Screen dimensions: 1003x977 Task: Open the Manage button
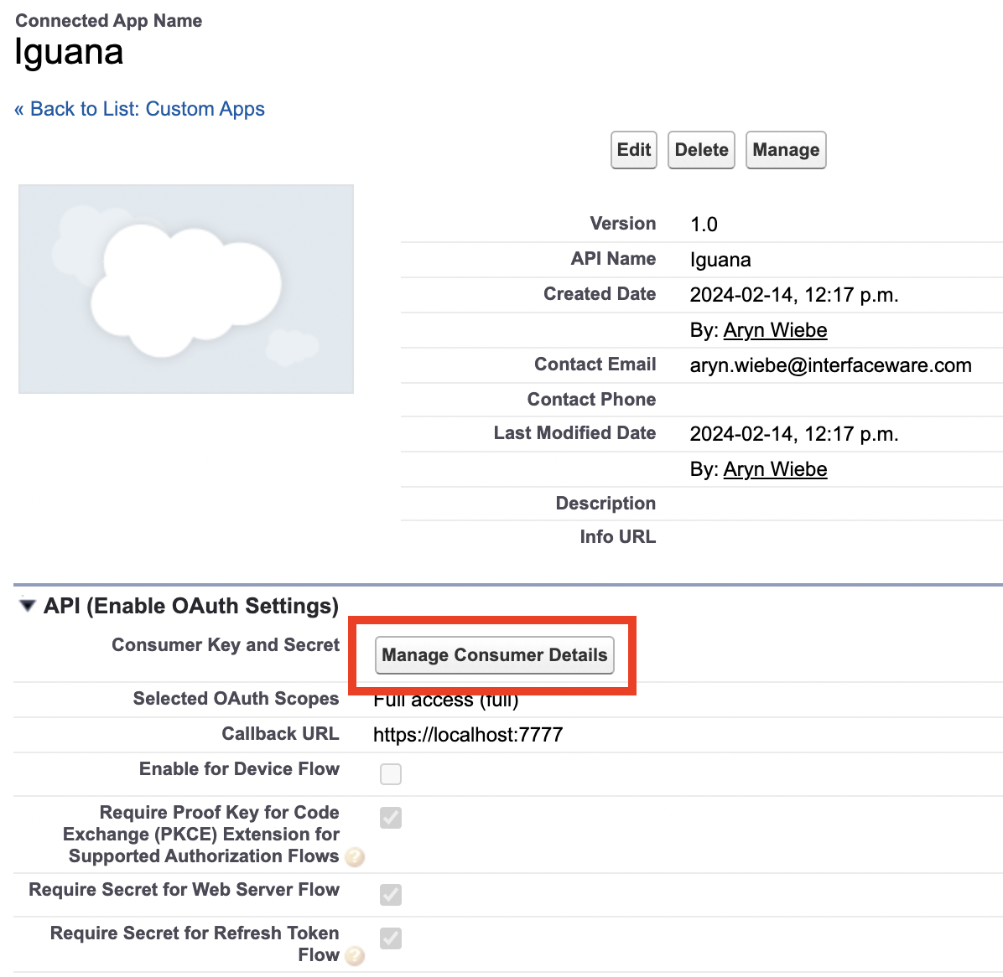click(x=786, y=150)
